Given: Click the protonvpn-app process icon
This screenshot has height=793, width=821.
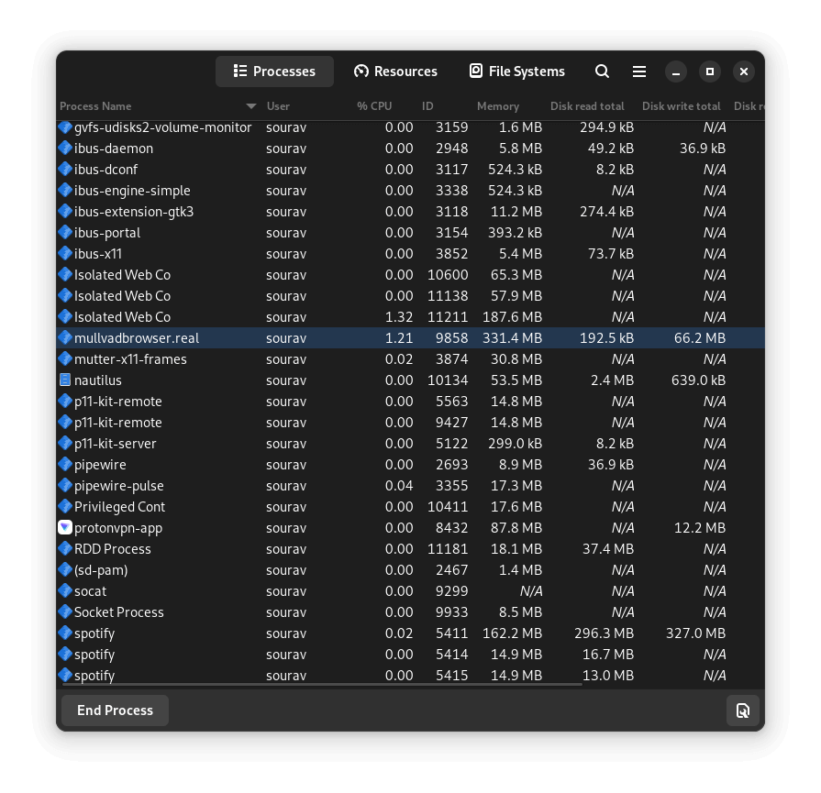Looking at the screenshot, I should [65, 528].
